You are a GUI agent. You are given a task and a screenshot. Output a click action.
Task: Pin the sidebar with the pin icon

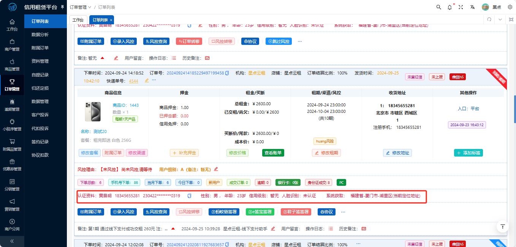62,7
